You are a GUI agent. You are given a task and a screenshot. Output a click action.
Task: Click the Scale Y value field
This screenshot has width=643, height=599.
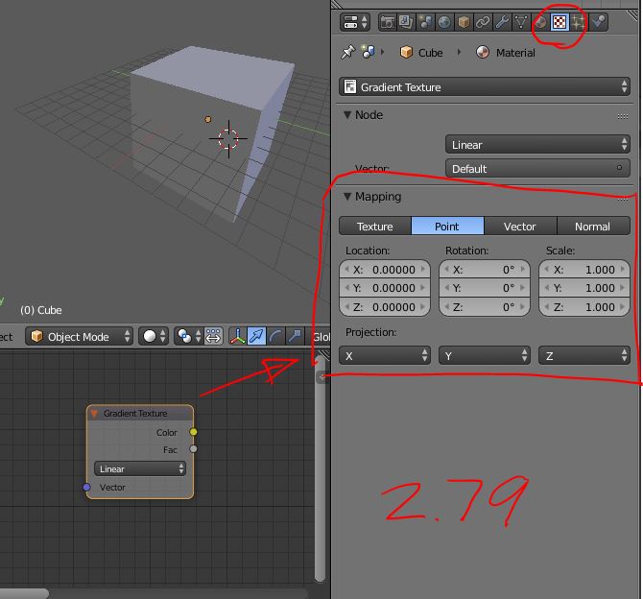pyautogui.click(x=584, y=288)
